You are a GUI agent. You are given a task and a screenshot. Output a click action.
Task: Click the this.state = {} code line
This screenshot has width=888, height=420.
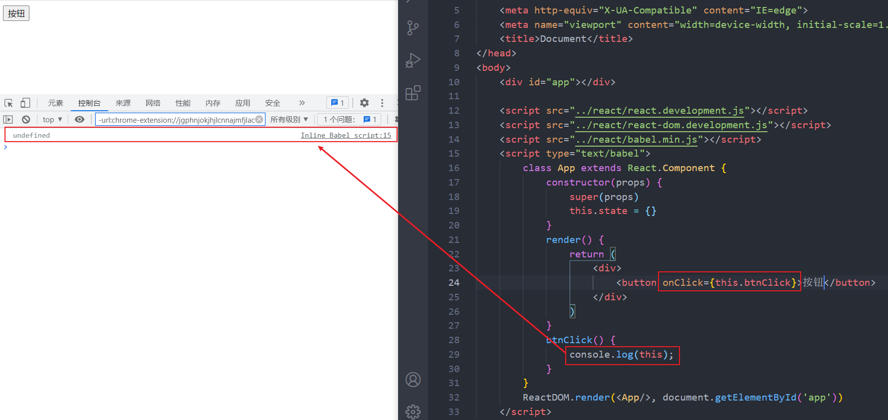point(613,211)
